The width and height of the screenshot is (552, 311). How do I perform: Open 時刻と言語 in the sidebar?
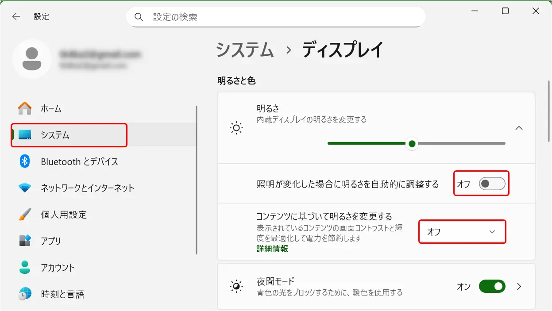62,294
